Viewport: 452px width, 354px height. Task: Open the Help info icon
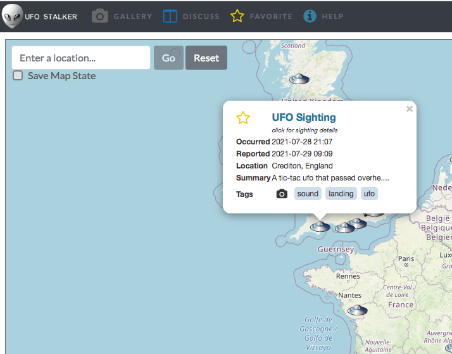(x=310, y=16)
